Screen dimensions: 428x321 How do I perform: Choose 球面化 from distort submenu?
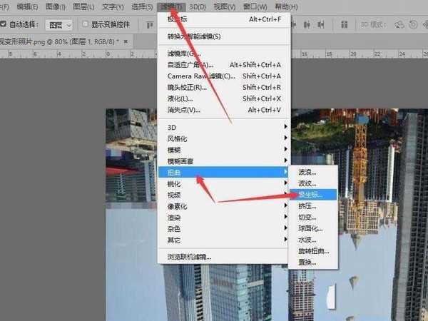click(x=311, y=228)
